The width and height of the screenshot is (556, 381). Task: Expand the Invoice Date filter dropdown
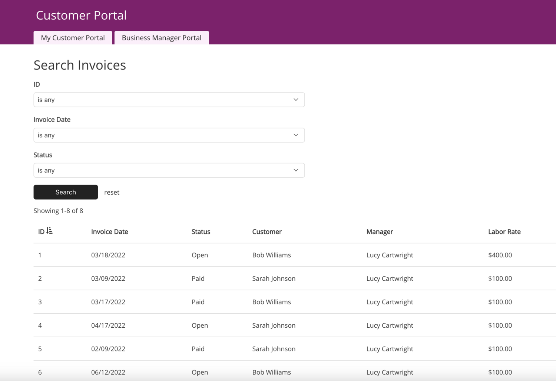coord(169,135)
